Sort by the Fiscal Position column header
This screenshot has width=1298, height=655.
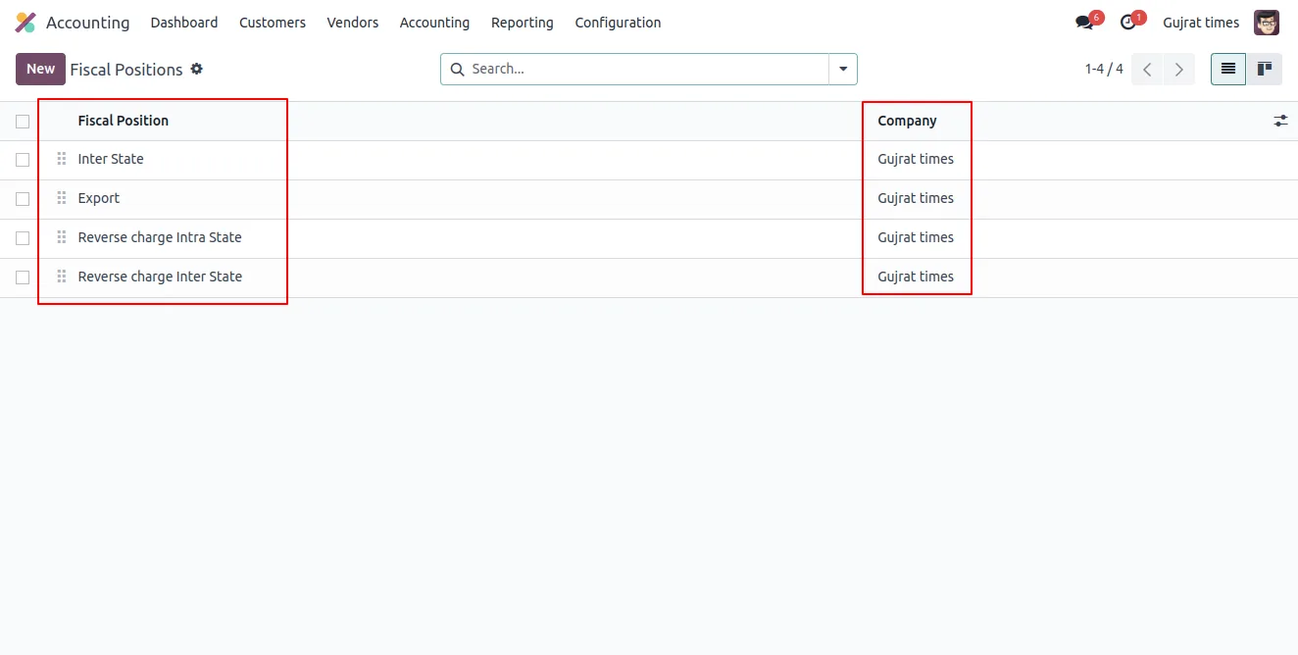coord(124,121)
